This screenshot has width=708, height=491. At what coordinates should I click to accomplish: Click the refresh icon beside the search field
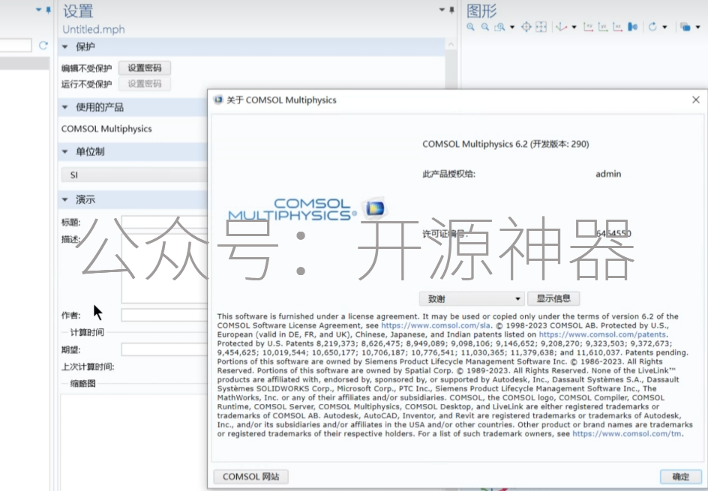tap(43, 45)
